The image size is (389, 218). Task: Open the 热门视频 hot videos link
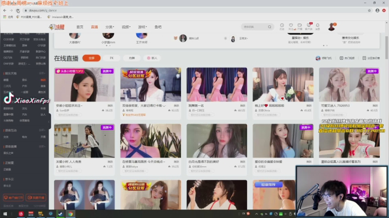(x=347, y=58)
